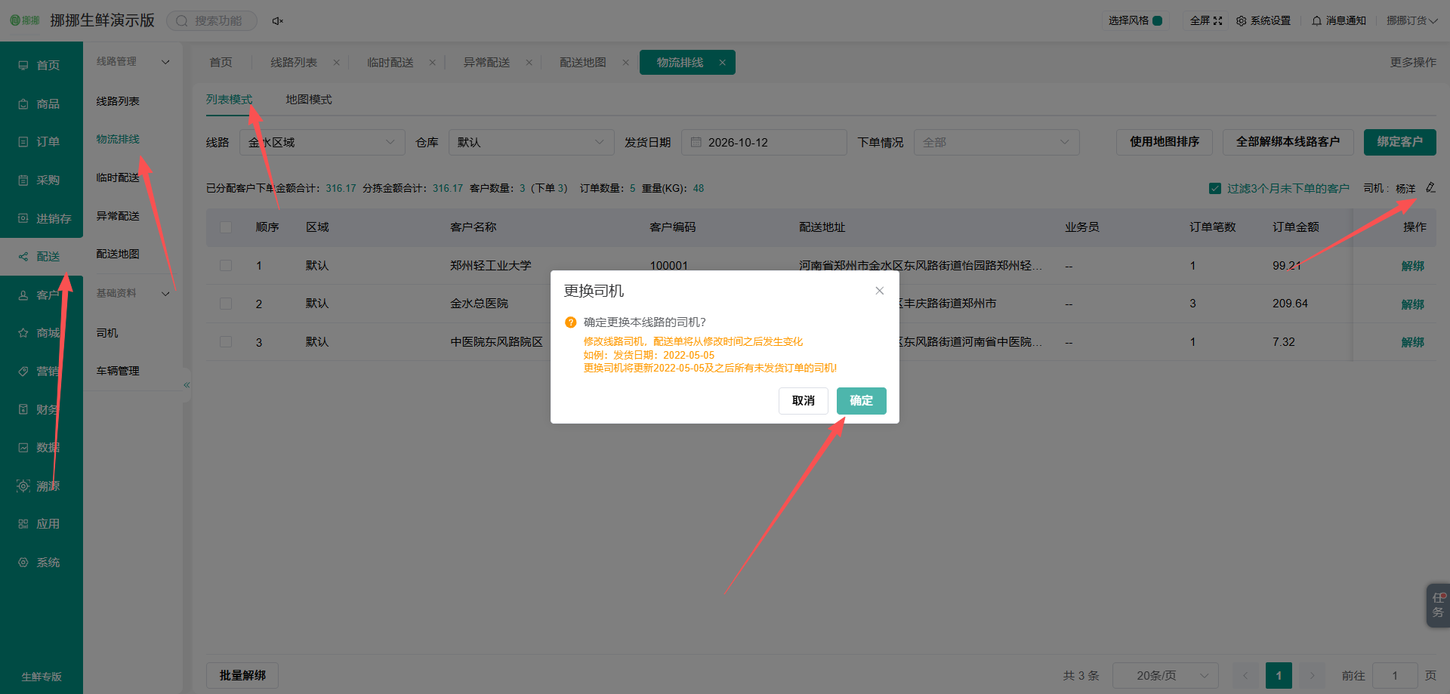Open the 线路 route dropdown
Image resolution: width=1450 pixels, height=694 pixels.
322,143
